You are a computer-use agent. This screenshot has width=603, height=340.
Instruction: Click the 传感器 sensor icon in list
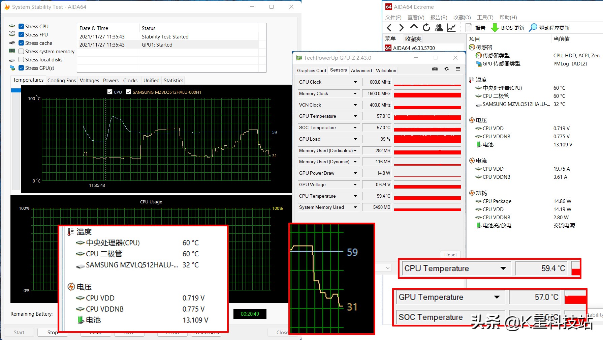472,47
